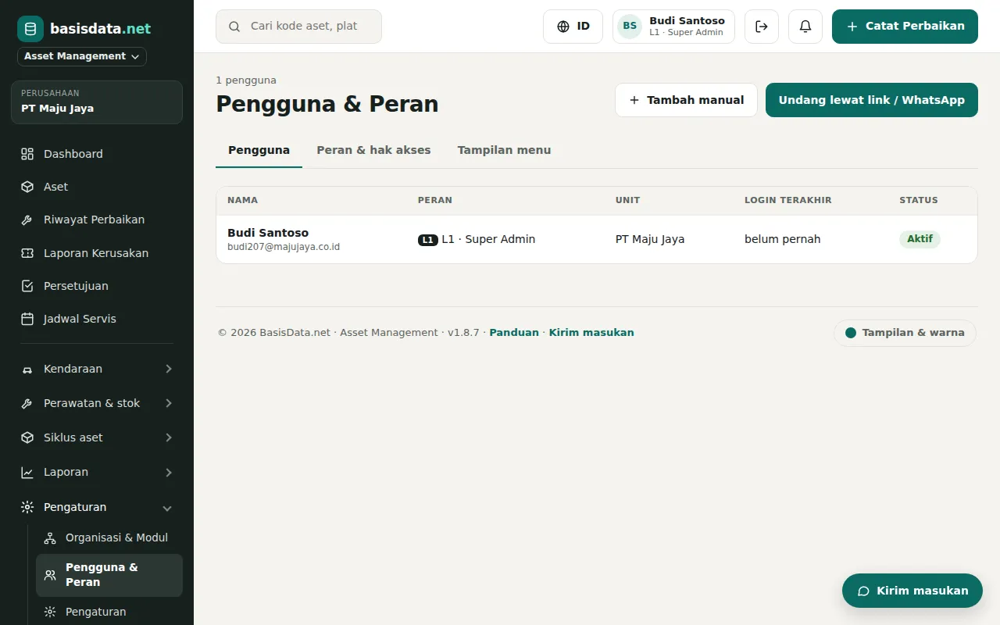The width and height of the screenshot is (1000, 625).
Task: Expand the Siklus aset group
Action: (97, 437)
